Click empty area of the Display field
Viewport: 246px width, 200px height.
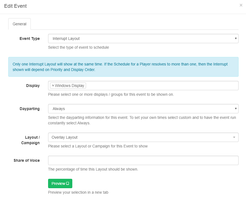pyautogui.click(x=162, y=86)
